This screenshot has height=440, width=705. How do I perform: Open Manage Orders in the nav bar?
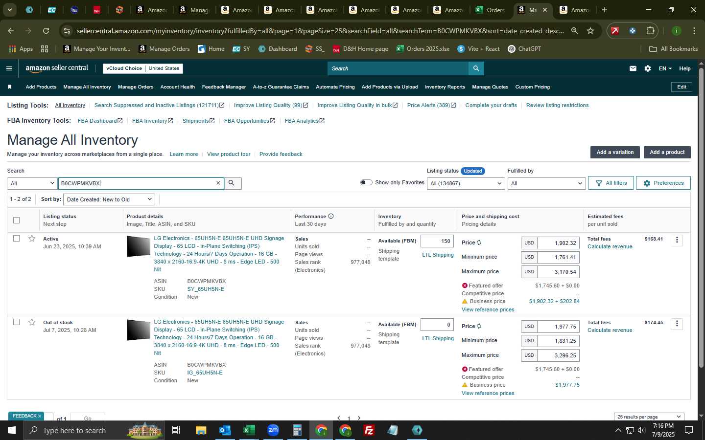(x=136, y=87)
